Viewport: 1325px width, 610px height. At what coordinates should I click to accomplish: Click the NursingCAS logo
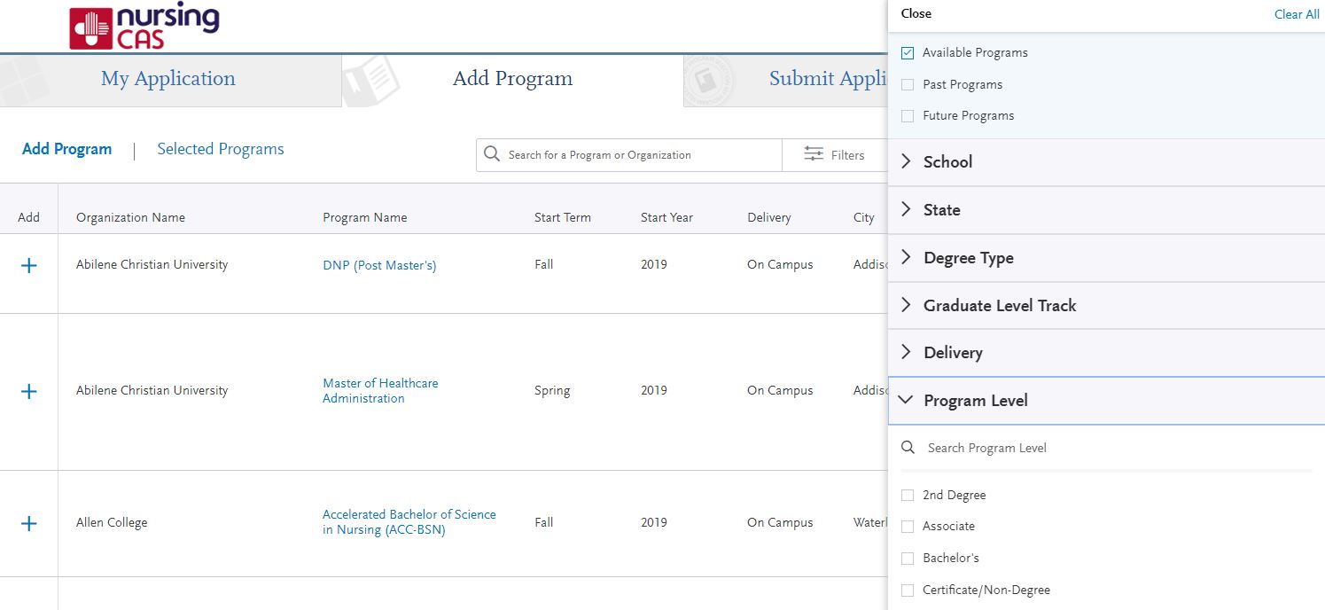[144, 27]
